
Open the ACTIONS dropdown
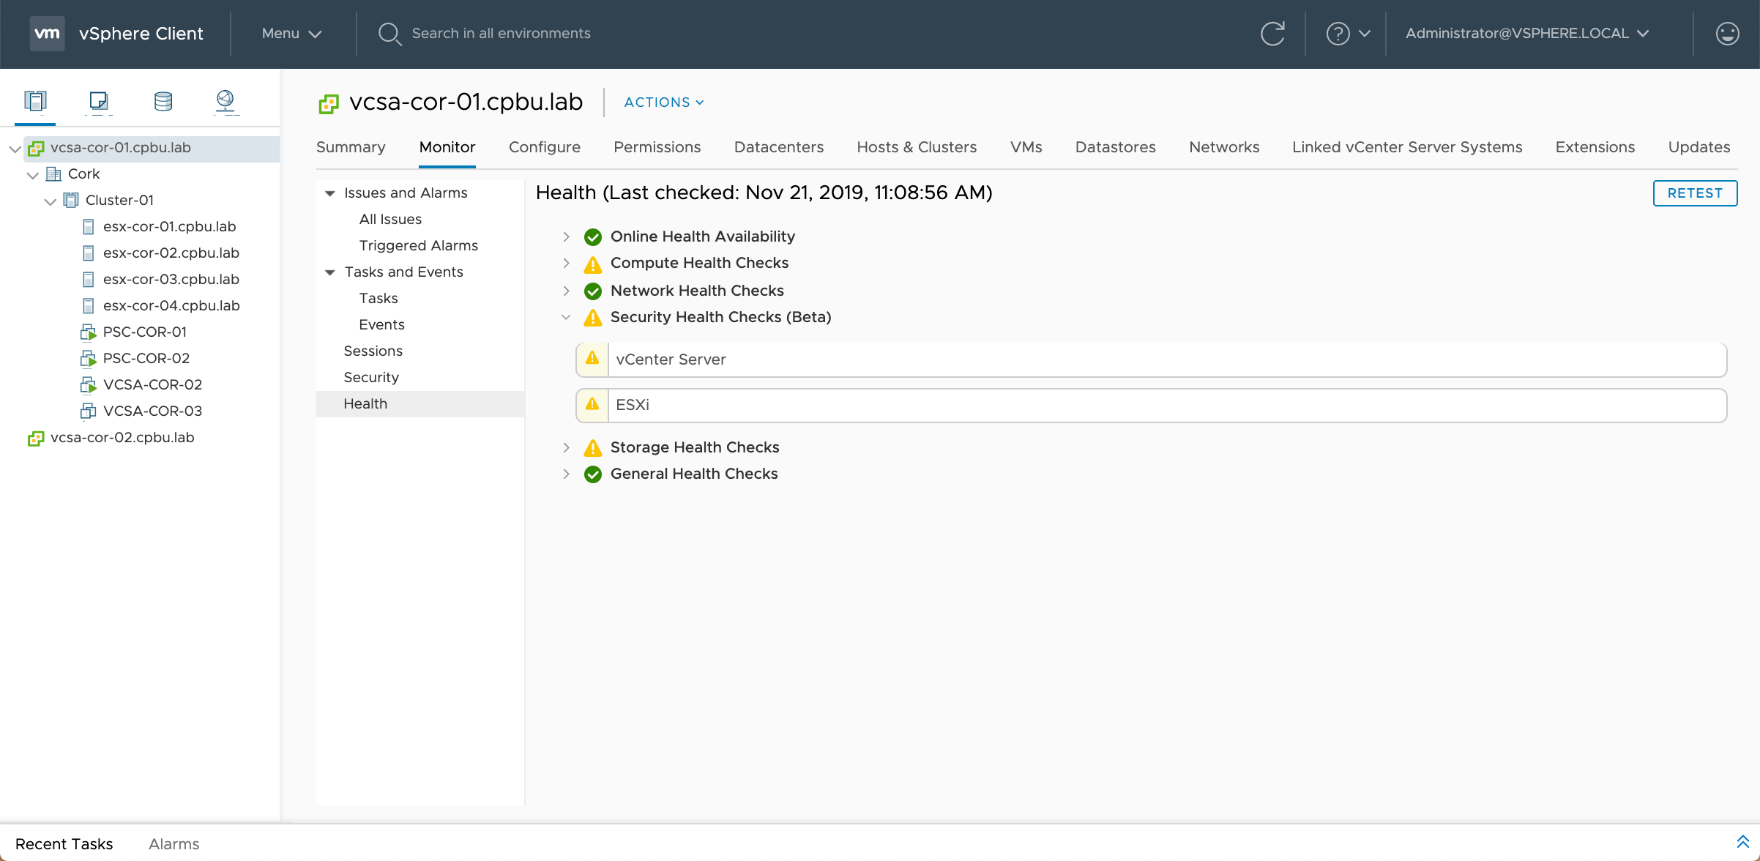(x=664, y=102)
